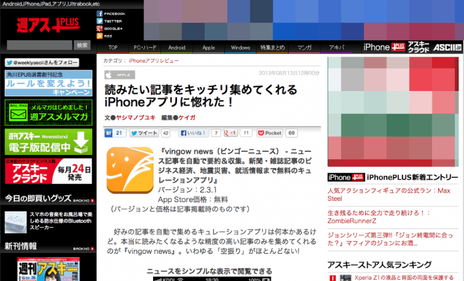Select the PC・ハード navigation tab

145,48
